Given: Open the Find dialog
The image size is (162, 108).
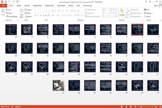Looking at the screenshot, I should tap(147, 10).
